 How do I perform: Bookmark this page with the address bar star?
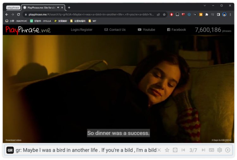coord(164,15)
